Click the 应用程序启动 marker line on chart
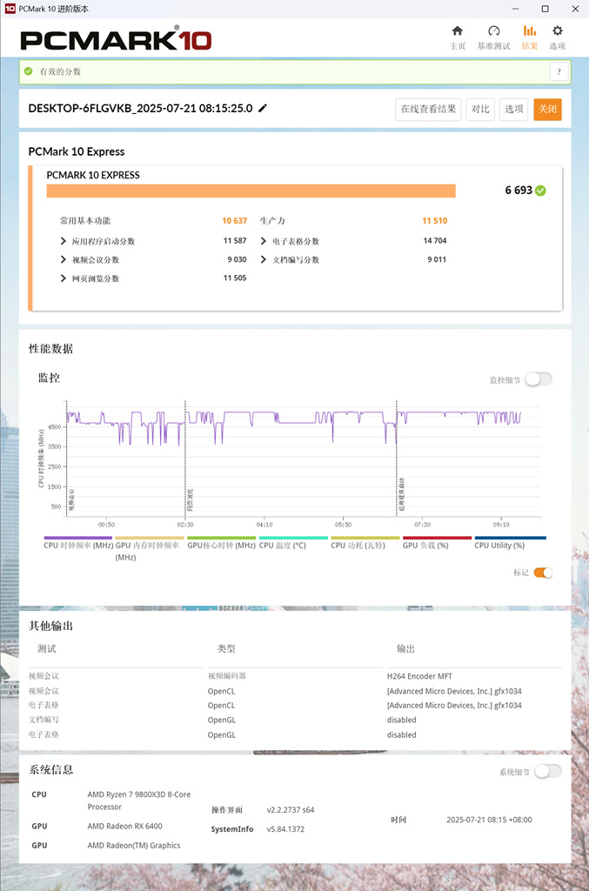 397,458
